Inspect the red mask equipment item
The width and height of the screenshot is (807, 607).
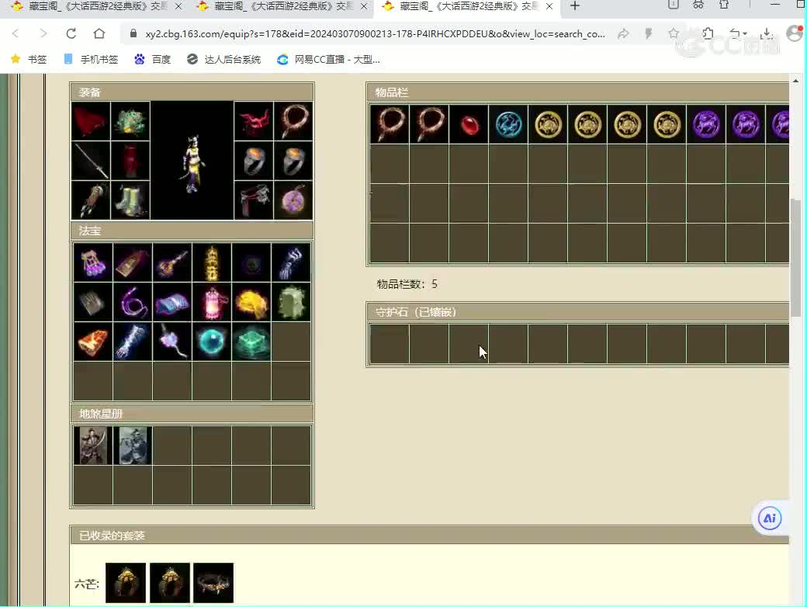(x=253, y=121)
